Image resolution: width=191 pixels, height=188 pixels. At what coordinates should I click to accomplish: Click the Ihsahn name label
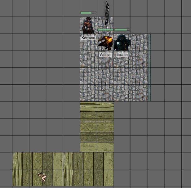click(x=122, y=55)
